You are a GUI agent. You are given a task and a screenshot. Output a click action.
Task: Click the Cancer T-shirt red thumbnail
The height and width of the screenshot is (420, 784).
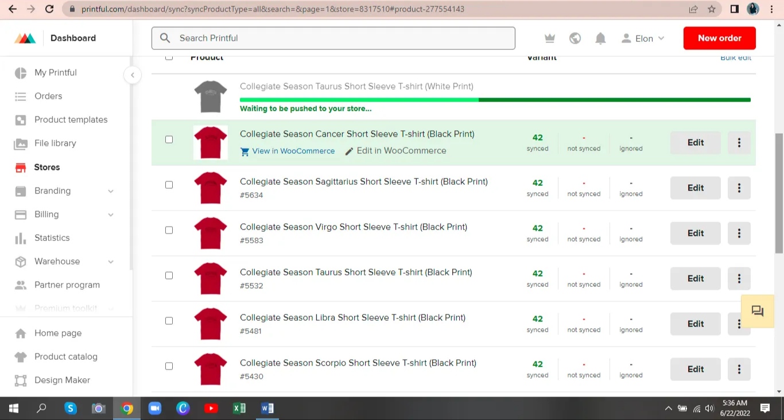click(x=211, y=142)
